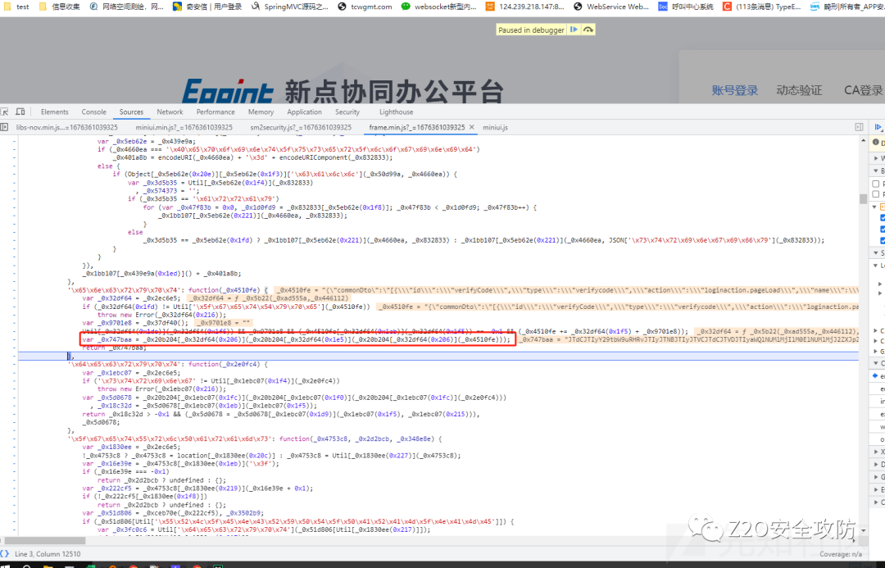Click the vertical scrollbar thumb of the code editor
Screen dimensions: 885x568
pos(863,198)
